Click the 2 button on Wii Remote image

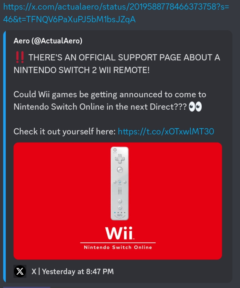pyautogui.click(x=120, y=208)
